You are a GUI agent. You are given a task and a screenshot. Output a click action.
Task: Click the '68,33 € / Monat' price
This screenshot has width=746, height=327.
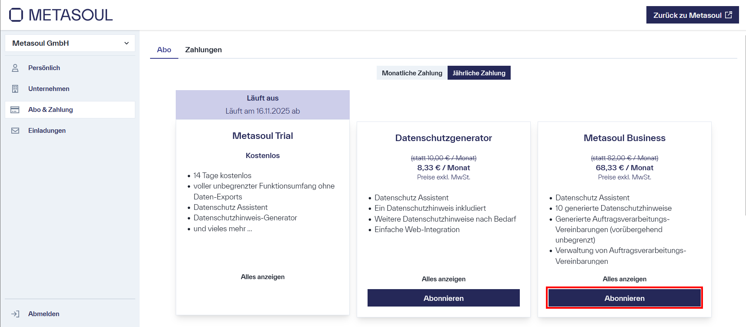tap(625, 168)
